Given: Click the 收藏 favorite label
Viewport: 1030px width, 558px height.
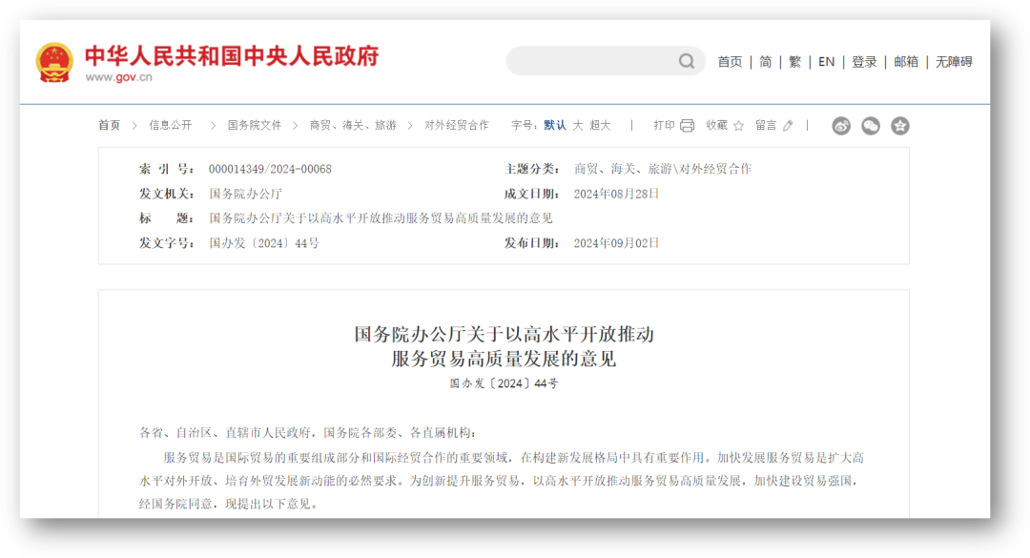Looking at the screenshot, I should [x=716, y=125].
